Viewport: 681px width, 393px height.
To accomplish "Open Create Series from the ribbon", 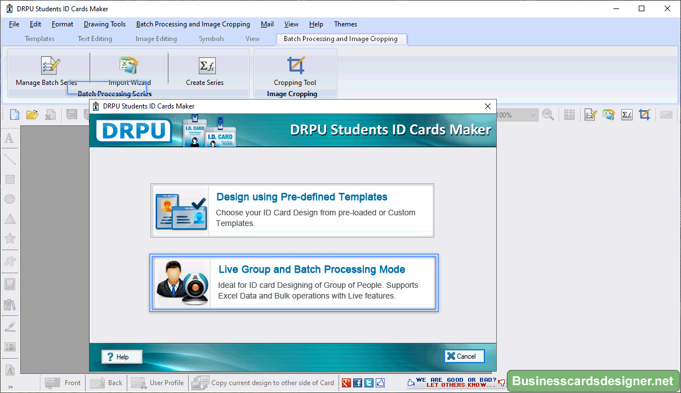I will pos(206,71).
